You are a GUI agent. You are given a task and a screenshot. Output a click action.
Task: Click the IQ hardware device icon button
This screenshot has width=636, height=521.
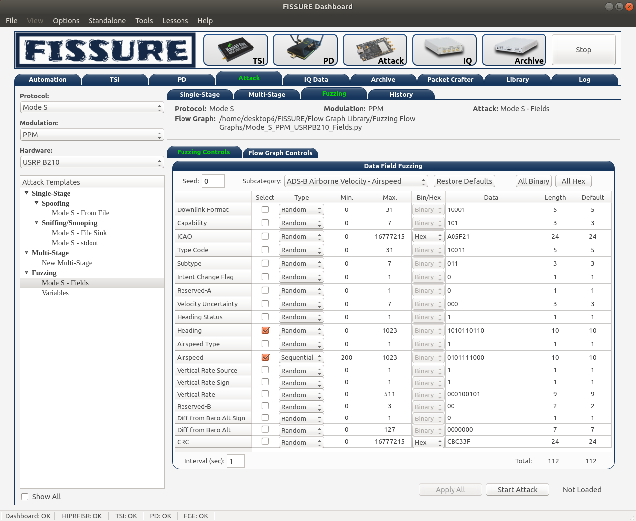click(445, 50)
